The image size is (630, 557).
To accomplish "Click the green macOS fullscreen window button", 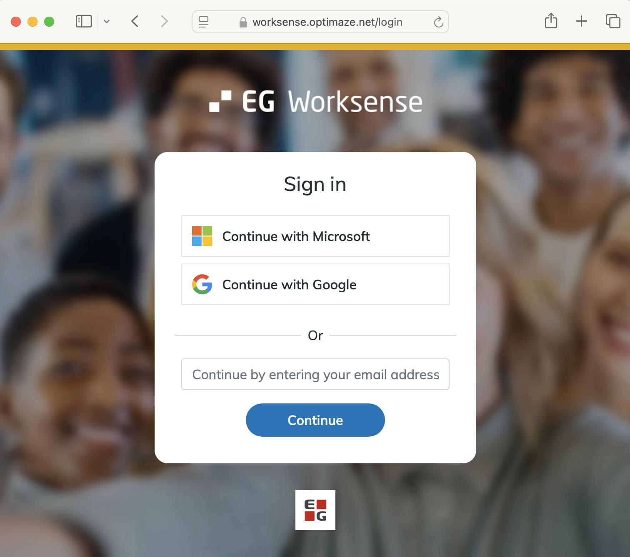I will [49, 22].
